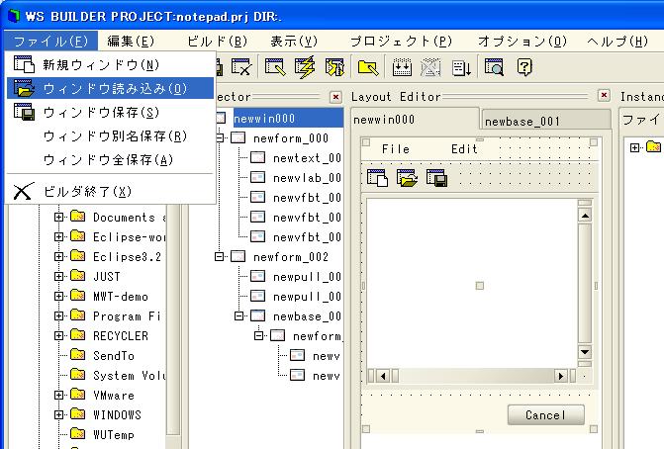Screen dimensions: 664x449
Task: Switch to the newwin000 layout tab
Action: (415, 120)
